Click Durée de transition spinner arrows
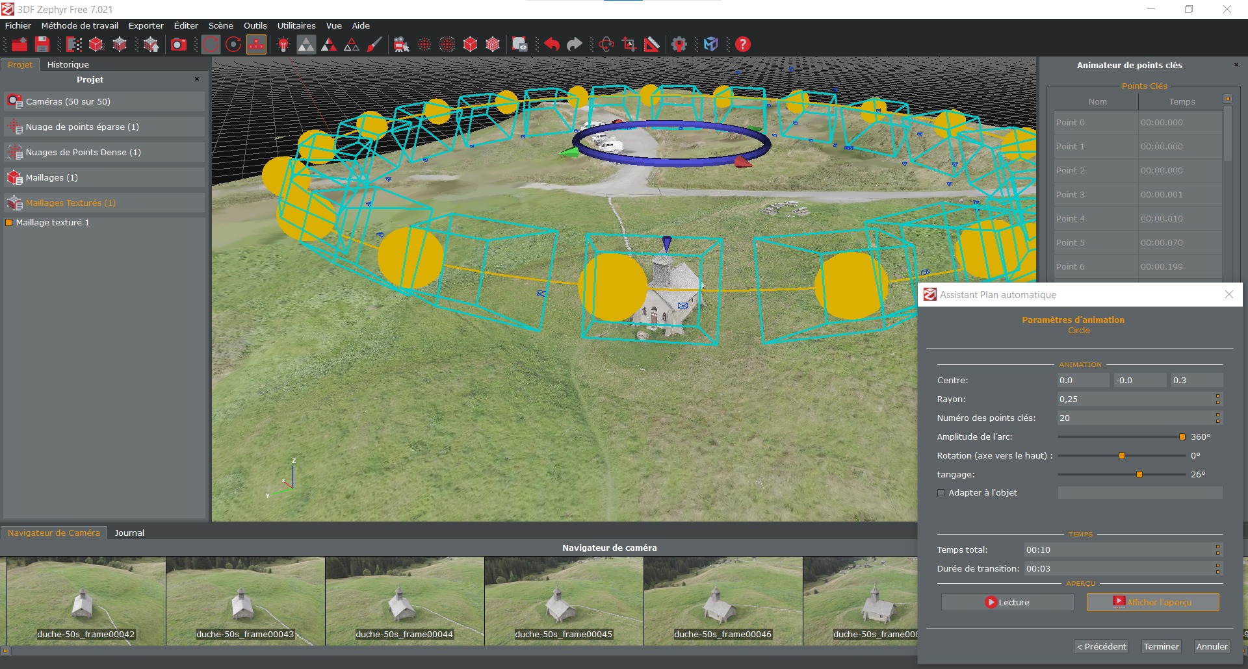 point(1218,568)
